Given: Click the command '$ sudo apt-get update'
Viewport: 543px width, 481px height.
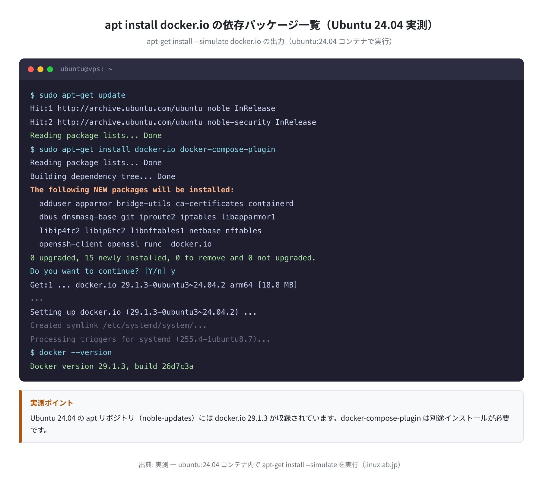Looking at the screenshot, I should coord(78,95).
